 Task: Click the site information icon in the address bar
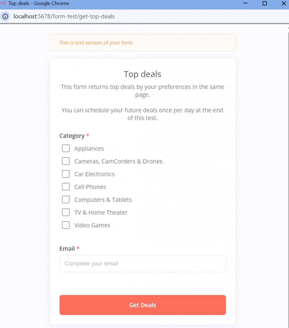[5, 16]
